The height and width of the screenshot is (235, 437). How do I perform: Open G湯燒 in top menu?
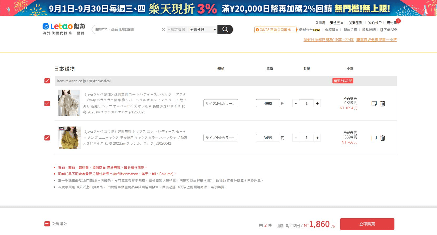point(320,23)
